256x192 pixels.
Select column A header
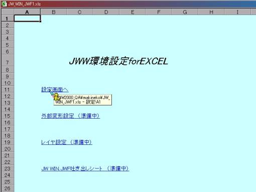point(27,12)
